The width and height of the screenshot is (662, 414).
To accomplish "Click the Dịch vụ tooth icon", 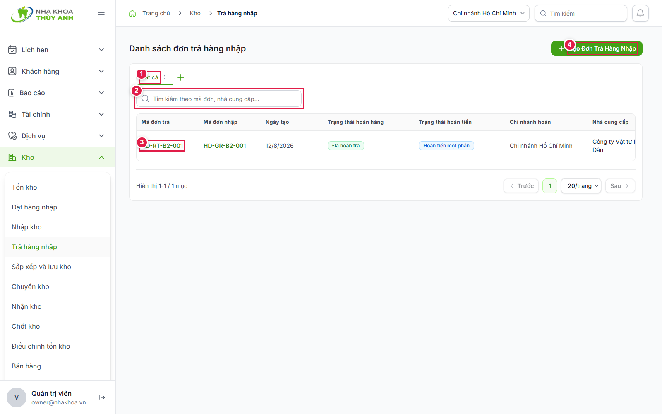I will [x=12, y=136].
